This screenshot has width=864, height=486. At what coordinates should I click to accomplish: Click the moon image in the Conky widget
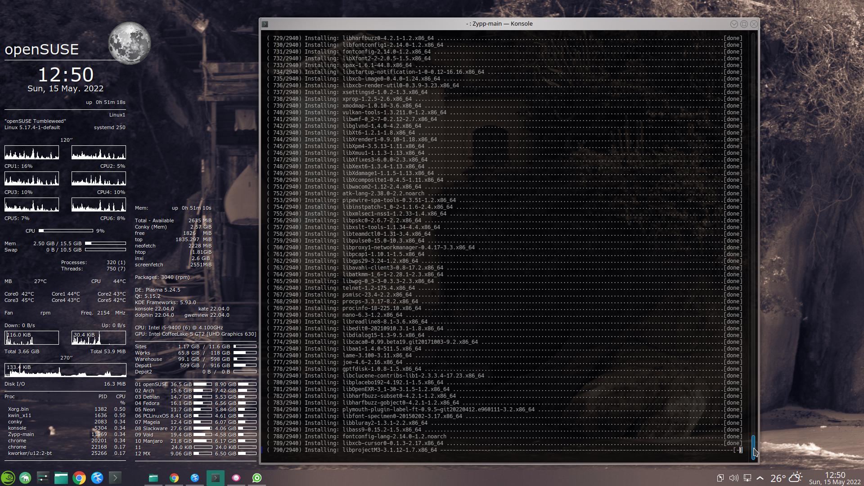coord(130,44)
